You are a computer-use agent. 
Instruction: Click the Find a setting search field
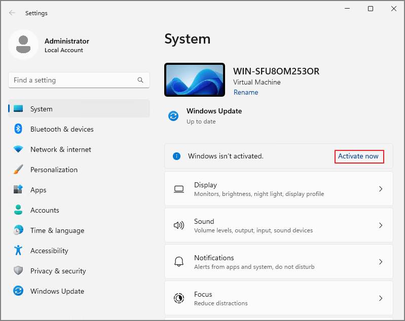[x=79, y=80]
